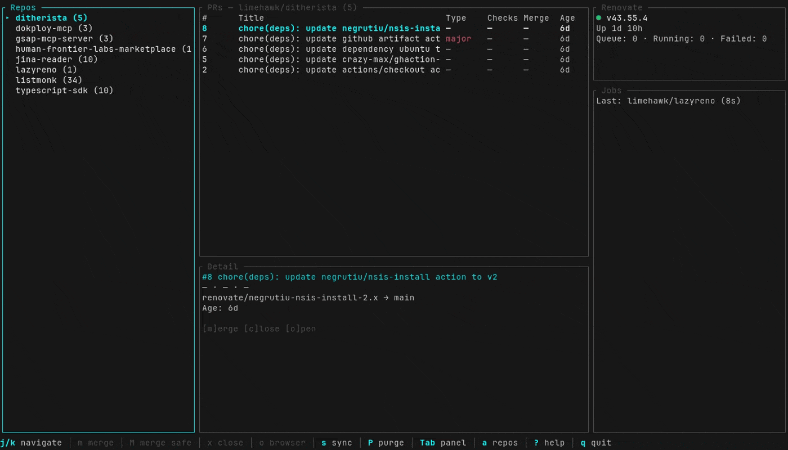Select the lazyreno repo

click(x=46, y=70)
